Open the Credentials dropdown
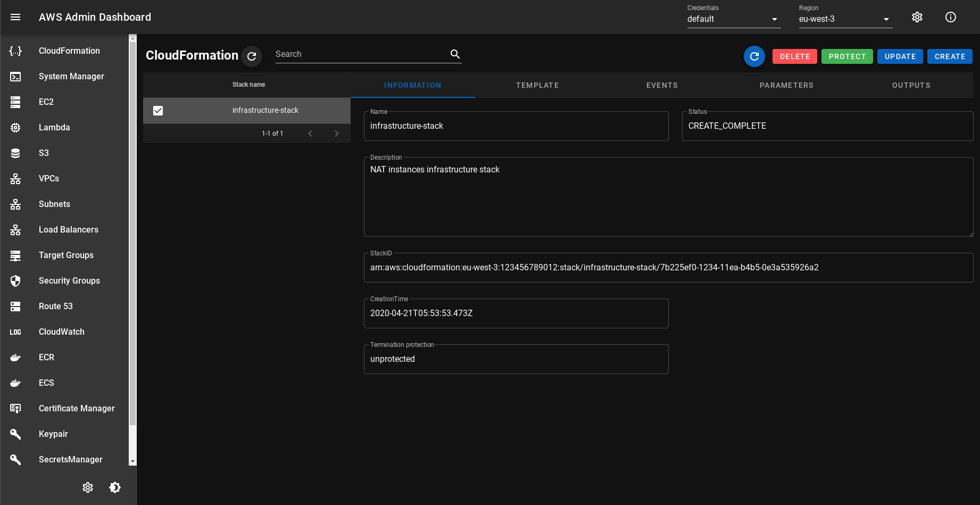This screenshot has height=505, width=980. (x=734, y=19)
